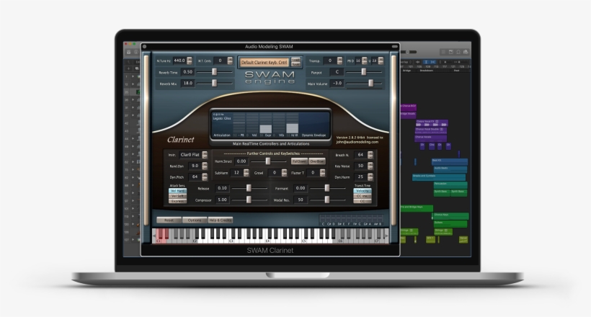Adjust the PB D stepper
This screenshot has height=317, width=591.
(x=365, y=61)
